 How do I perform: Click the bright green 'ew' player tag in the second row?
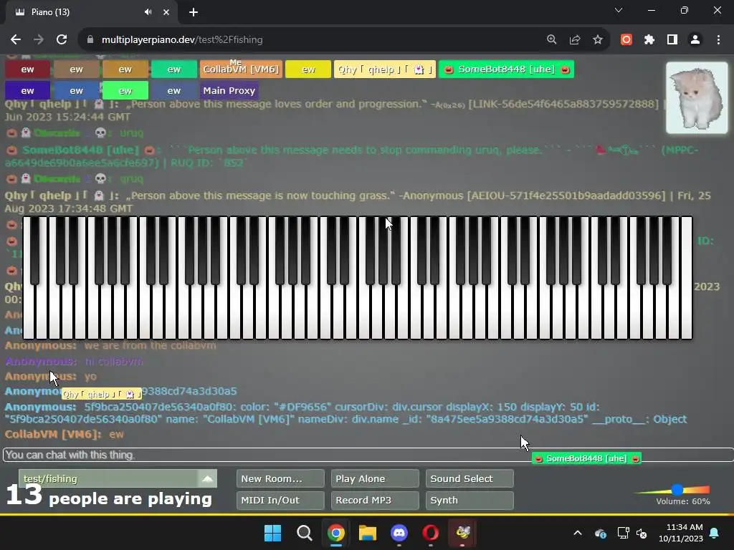125,90
